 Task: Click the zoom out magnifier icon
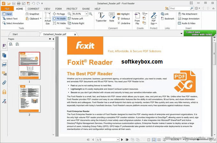(x=69, y=14)
